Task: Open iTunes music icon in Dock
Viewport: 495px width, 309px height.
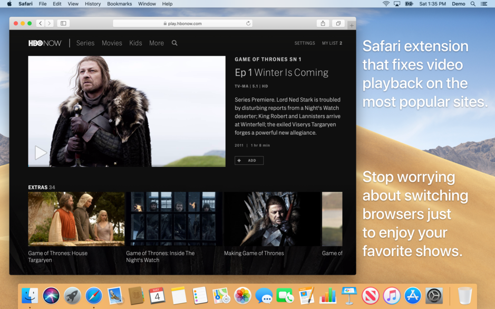Action: coord(392,296)
